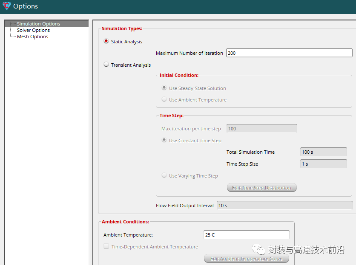
Task: Select the Static Analysis radio button
Action: (x=106, y=41)
